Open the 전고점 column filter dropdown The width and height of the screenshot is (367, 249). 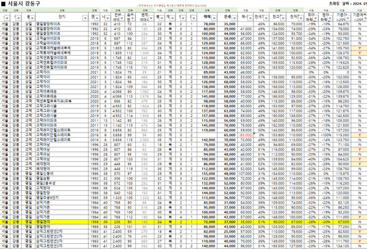(x=283, y=18)
